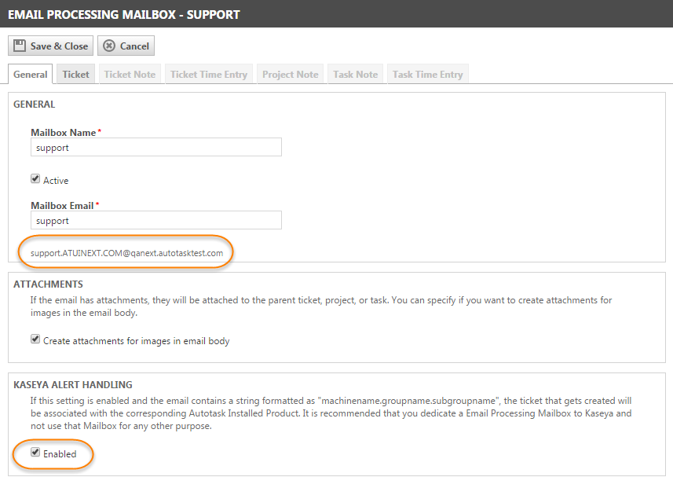
Task: Focus the Mailbox Email input field
Action: (155, 221)
